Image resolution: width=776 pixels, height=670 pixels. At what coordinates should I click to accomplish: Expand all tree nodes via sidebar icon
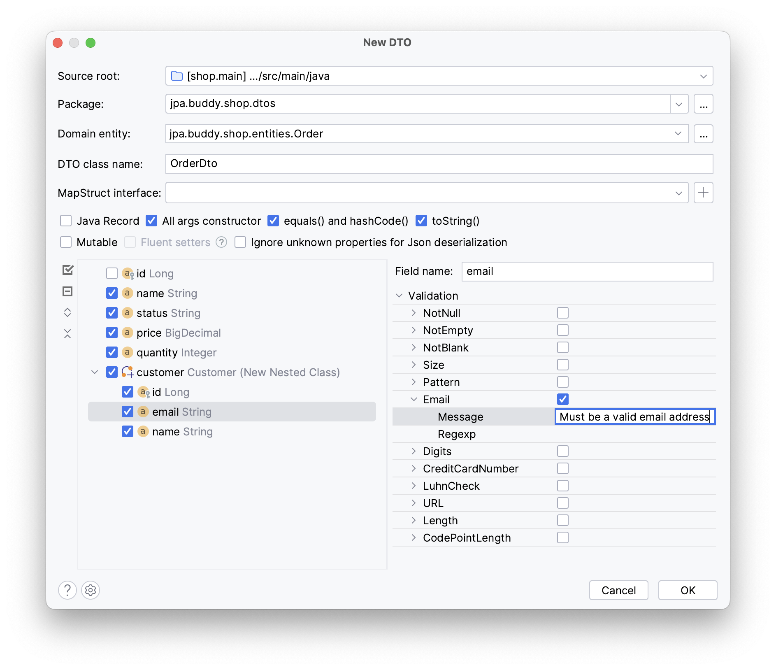coord(67,313)
